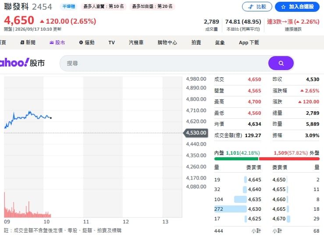Add stock with 加入自選股 button
324x237 pixels.
coord(297,7)
